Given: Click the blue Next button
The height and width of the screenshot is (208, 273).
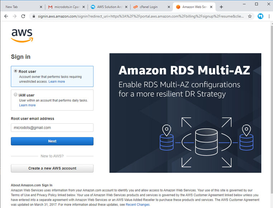Looking at the screenshot, I should 52,141.
